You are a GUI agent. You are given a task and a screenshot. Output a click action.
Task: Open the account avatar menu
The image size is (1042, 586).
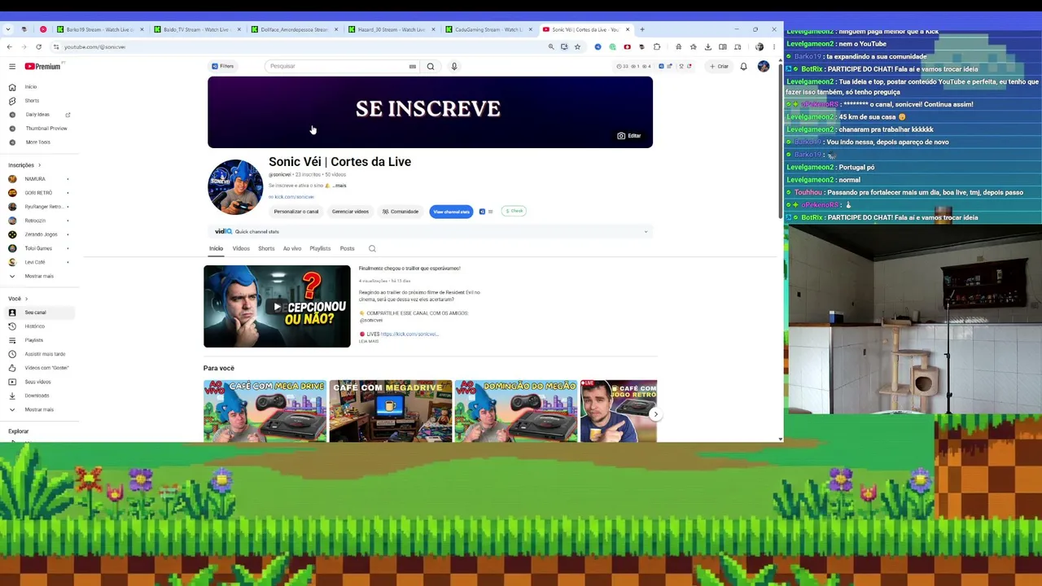click(x=764, y=66)
